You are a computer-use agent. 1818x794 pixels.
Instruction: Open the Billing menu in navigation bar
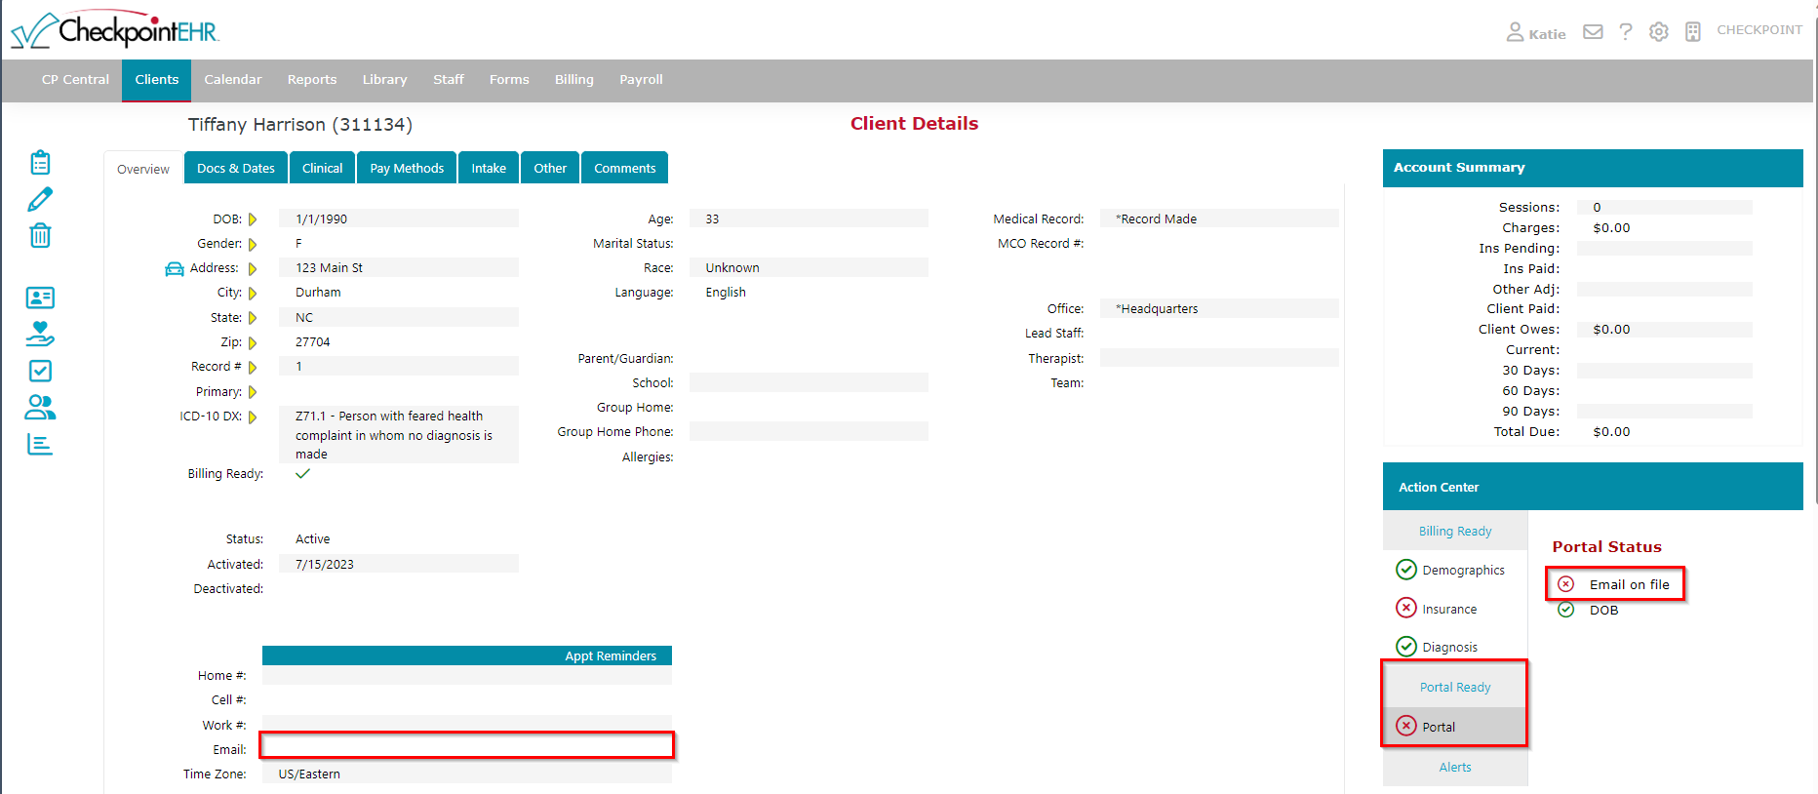[x=573, y=80]
